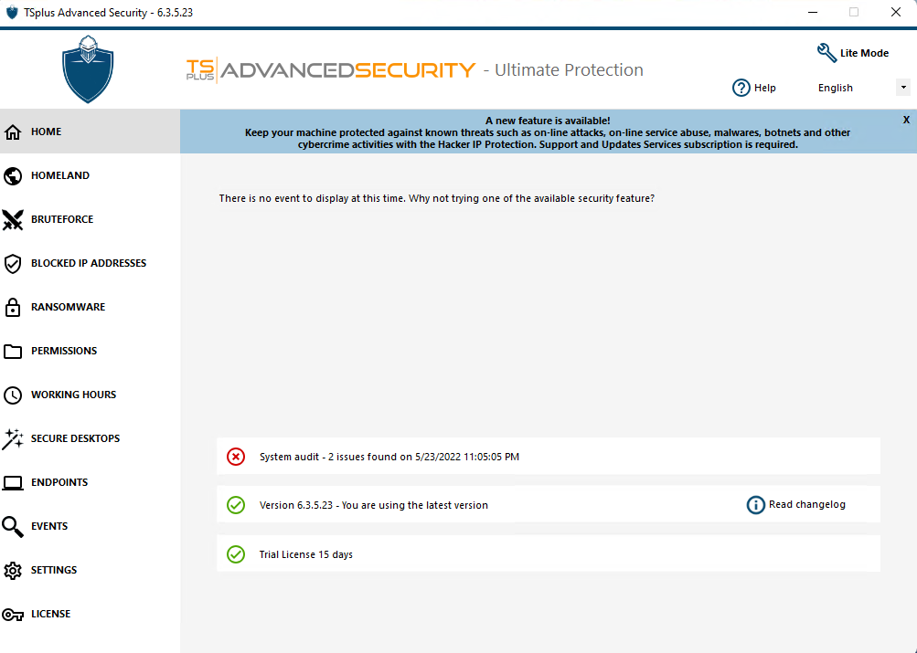The image size is (917, 653).
Task: Click the knight shield logo
Action: point(88,68)
